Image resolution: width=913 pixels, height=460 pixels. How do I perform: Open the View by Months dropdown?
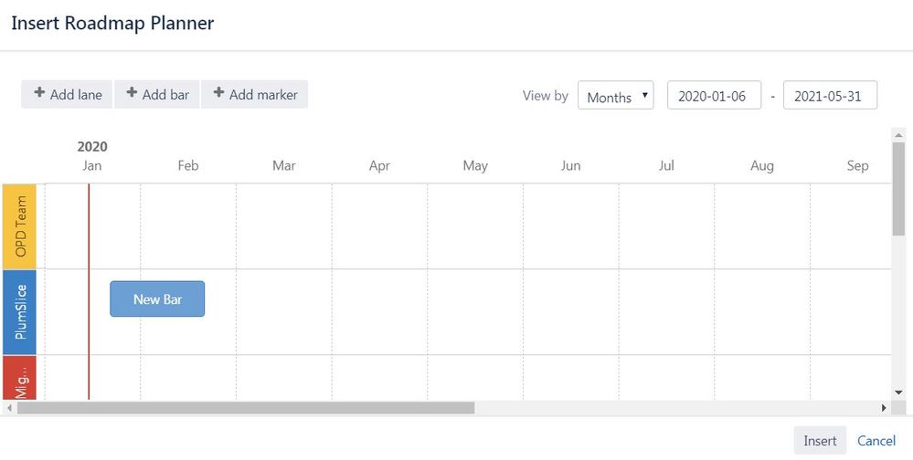[615, 96]
